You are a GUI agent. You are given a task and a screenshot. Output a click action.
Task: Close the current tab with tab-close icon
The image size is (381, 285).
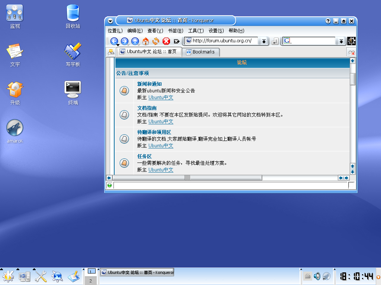(351, 52)
